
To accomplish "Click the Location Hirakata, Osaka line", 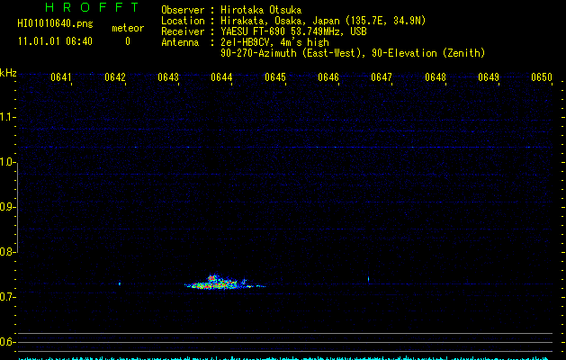I will tap(293, 21).
